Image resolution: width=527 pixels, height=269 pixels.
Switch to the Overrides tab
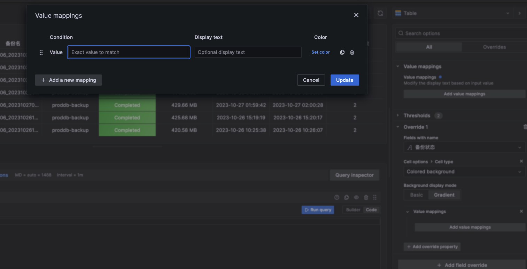[494, 47]
